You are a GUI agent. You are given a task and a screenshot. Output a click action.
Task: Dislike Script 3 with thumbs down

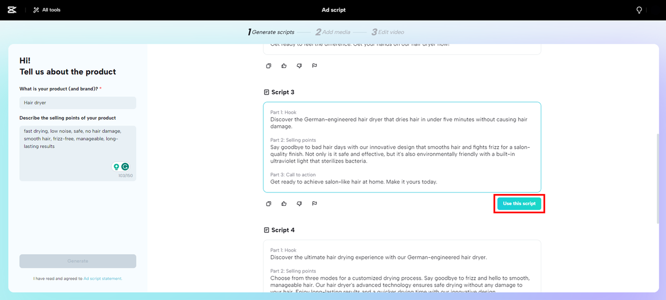(x=299, y=204)
